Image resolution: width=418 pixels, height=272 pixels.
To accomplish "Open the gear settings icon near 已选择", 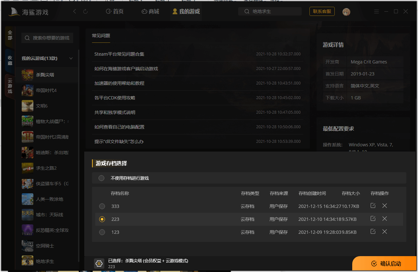I will coord(99,263).
